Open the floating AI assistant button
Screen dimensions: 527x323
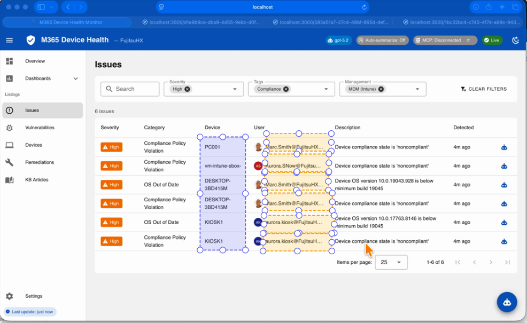point(507,302)
